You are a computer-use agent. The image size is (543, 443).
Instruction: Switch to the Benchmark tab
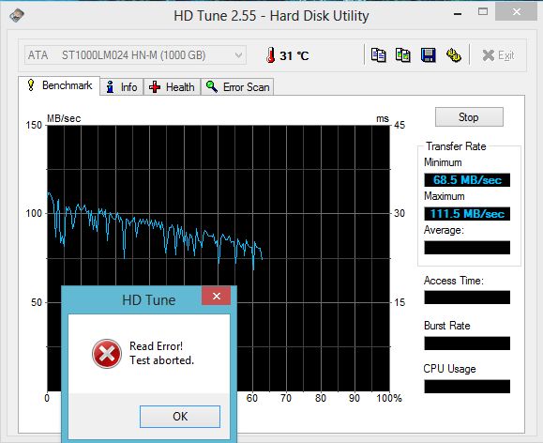(x=59, y=85)
